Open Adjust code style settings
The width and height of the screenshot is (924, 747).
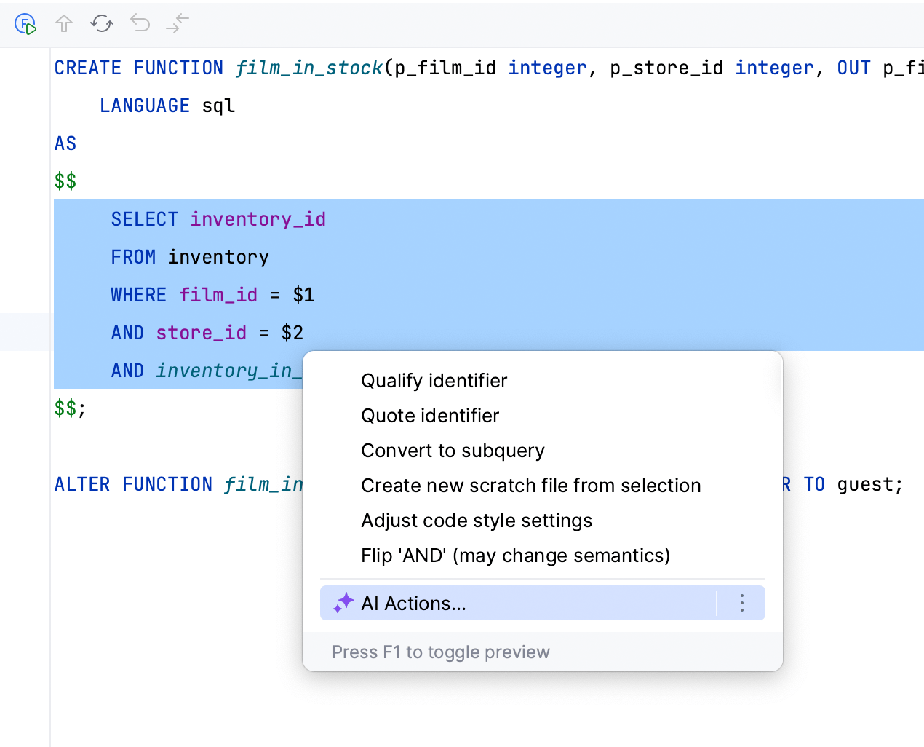point(477,521)
